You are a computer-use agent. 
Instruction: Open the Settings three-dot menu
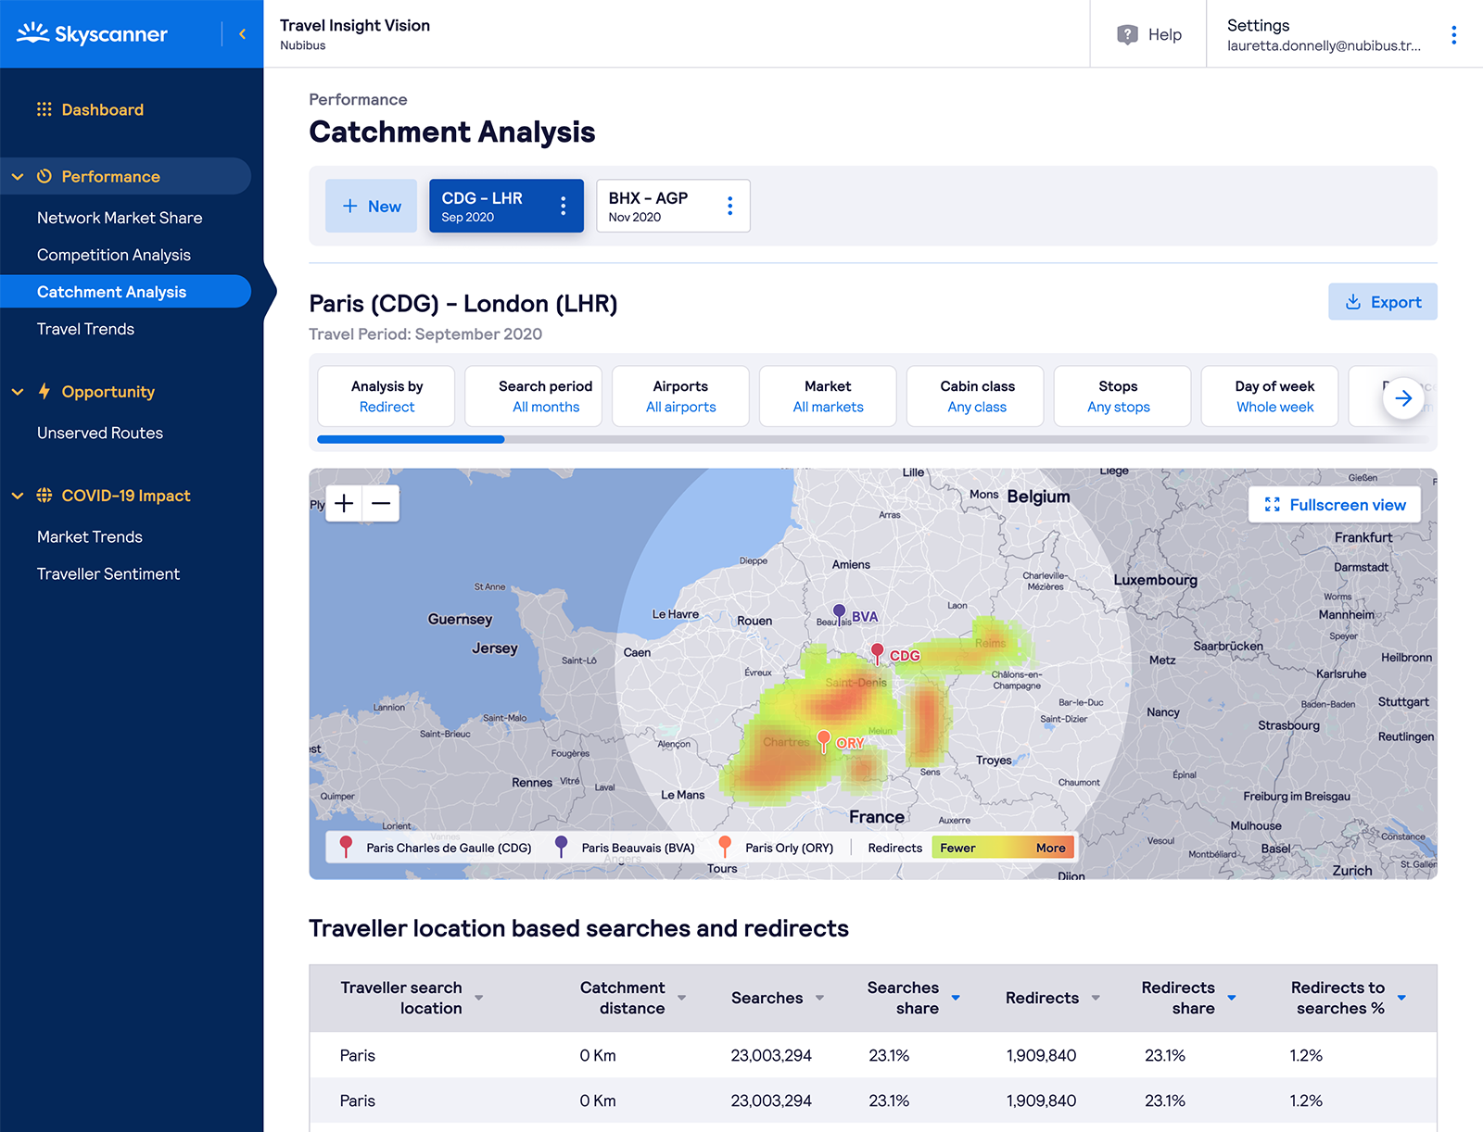tap(1453, 34)
